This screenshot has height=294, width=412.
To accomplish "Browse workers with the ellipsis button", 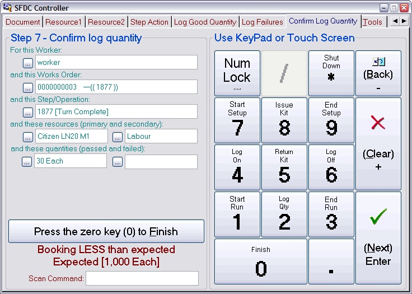I will click(x=28, y=63).
